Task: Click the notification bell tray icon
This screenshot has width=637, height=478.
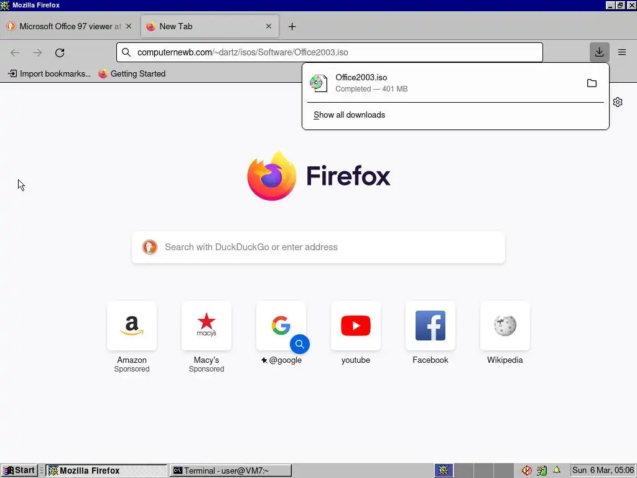Action: tap(557, 471)
